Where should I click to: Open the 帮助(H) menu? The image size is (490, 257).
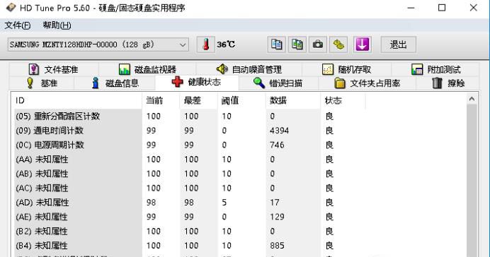coord(57,25)
